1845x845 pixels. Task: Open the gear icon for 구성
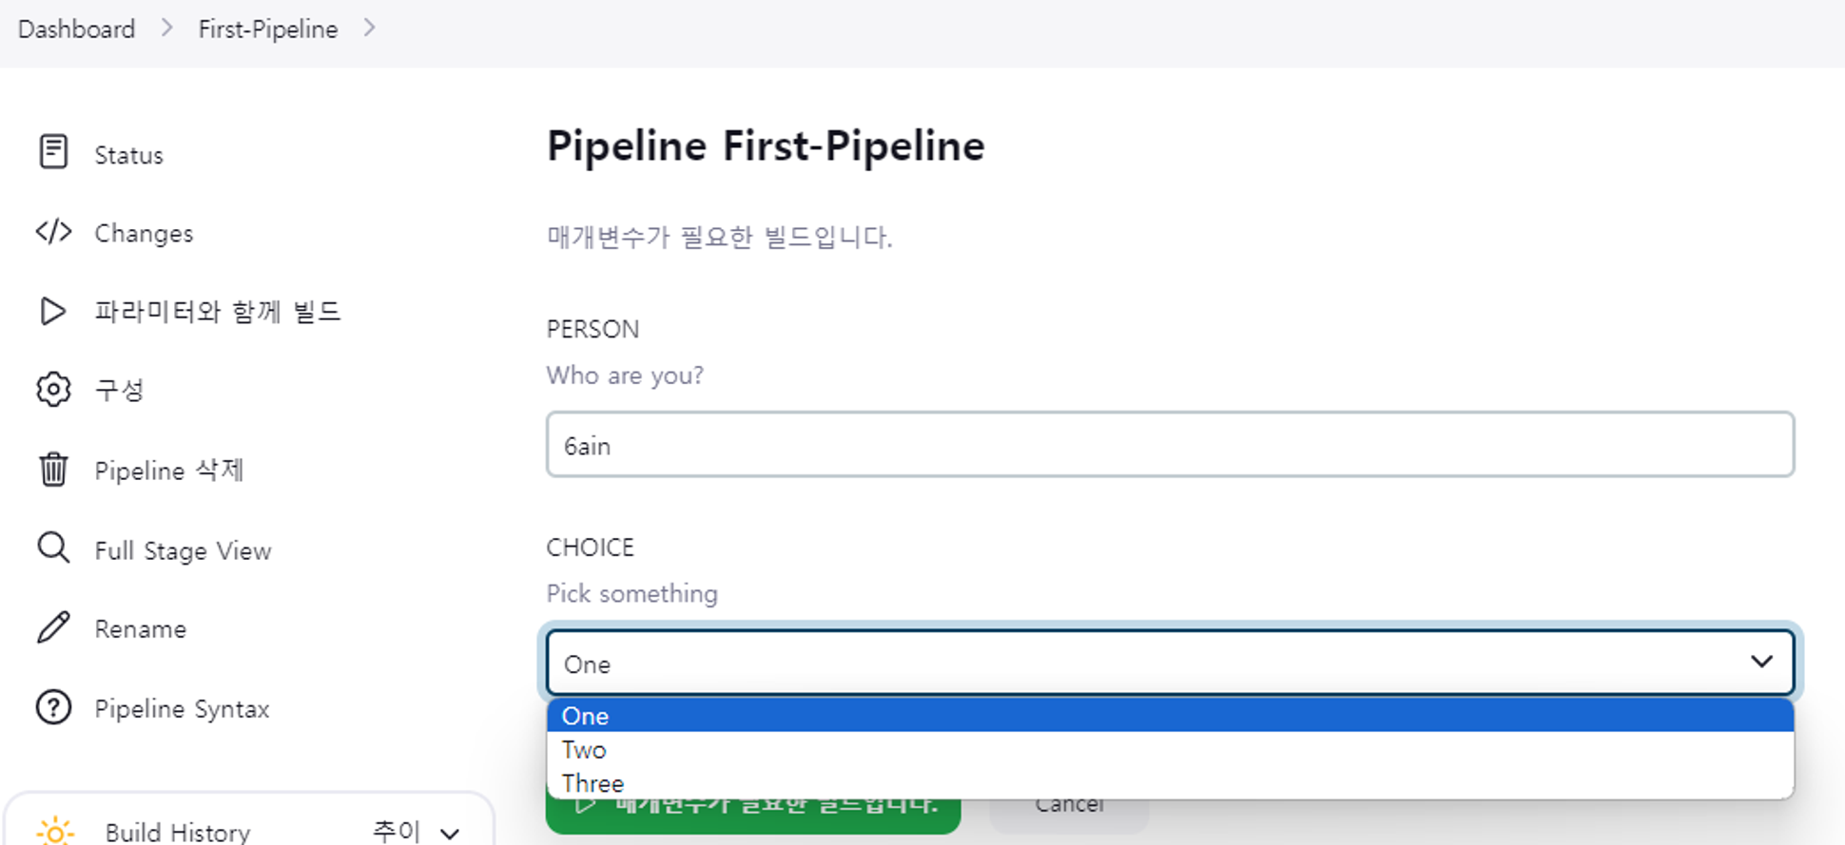[53, 390]
